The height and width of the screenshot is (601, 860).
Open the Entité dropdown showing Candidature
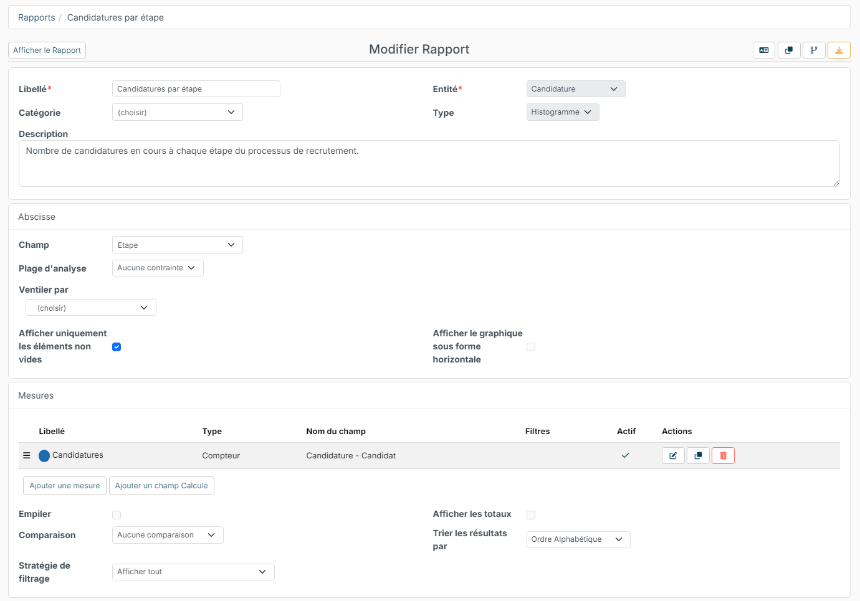[576, 89]
